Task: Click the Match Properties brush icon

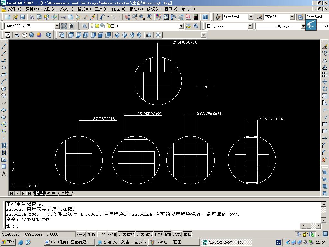Action: [x=85, y=17]
